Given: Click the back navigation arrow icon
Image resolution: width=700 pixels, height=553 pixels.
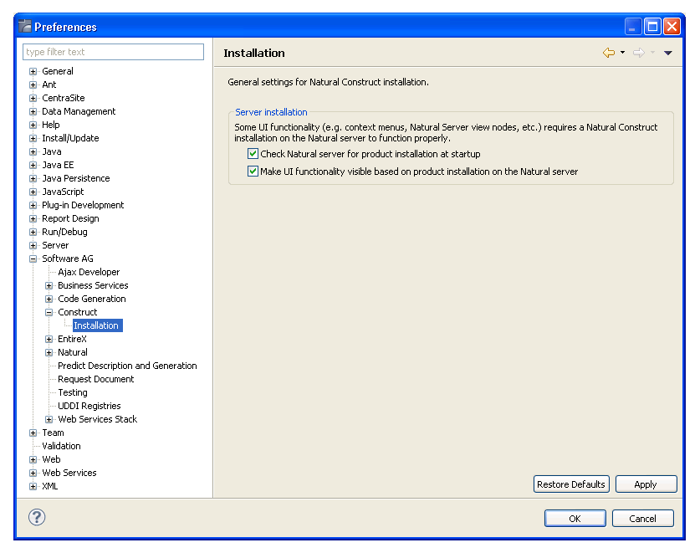Looking at the screenshot, I should point(608,53).
